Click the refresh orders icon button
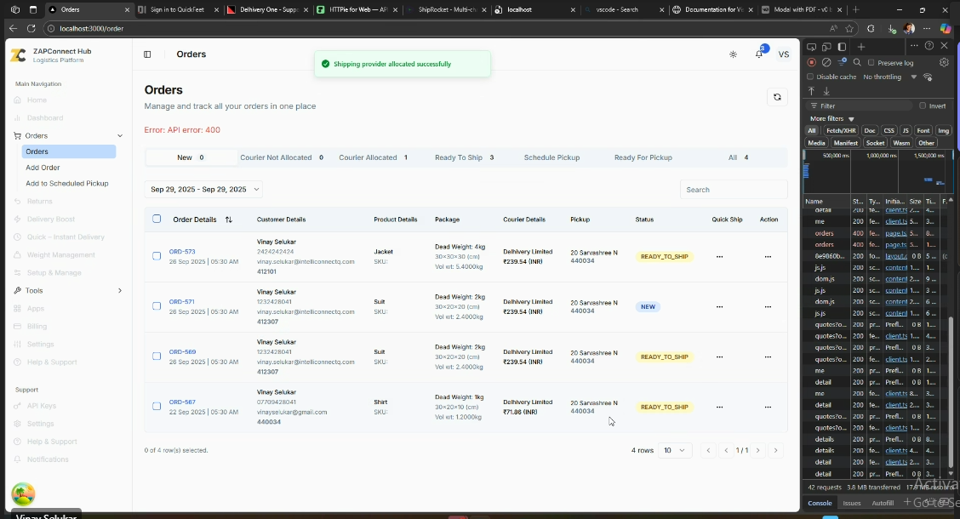Screen dimensions: 960x519 [x=776, y=97]
